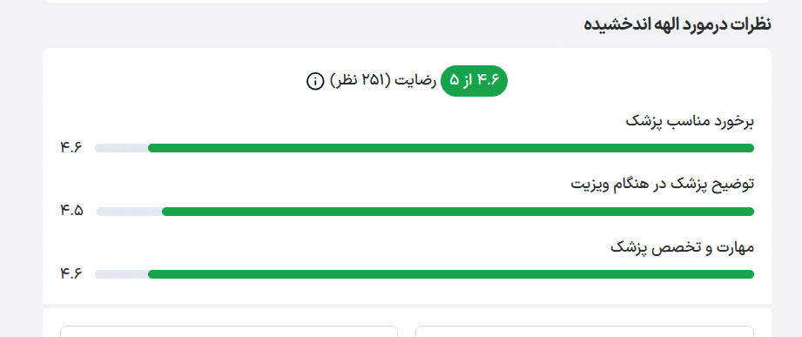Viewport: 802px width, 337px height.
Task: Click the ۴.۶ score beside مهارت و تخصص bar
Action: (x=71, y=273)
